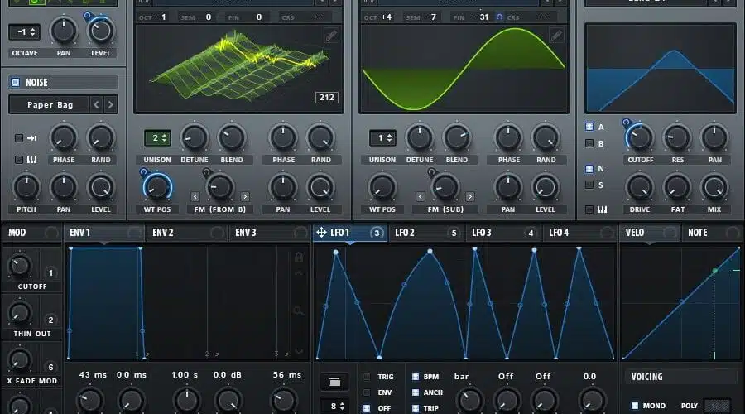Viewport: 745px width, 414px height.
Task: Click the POLY voicing label
Action: 690,406
